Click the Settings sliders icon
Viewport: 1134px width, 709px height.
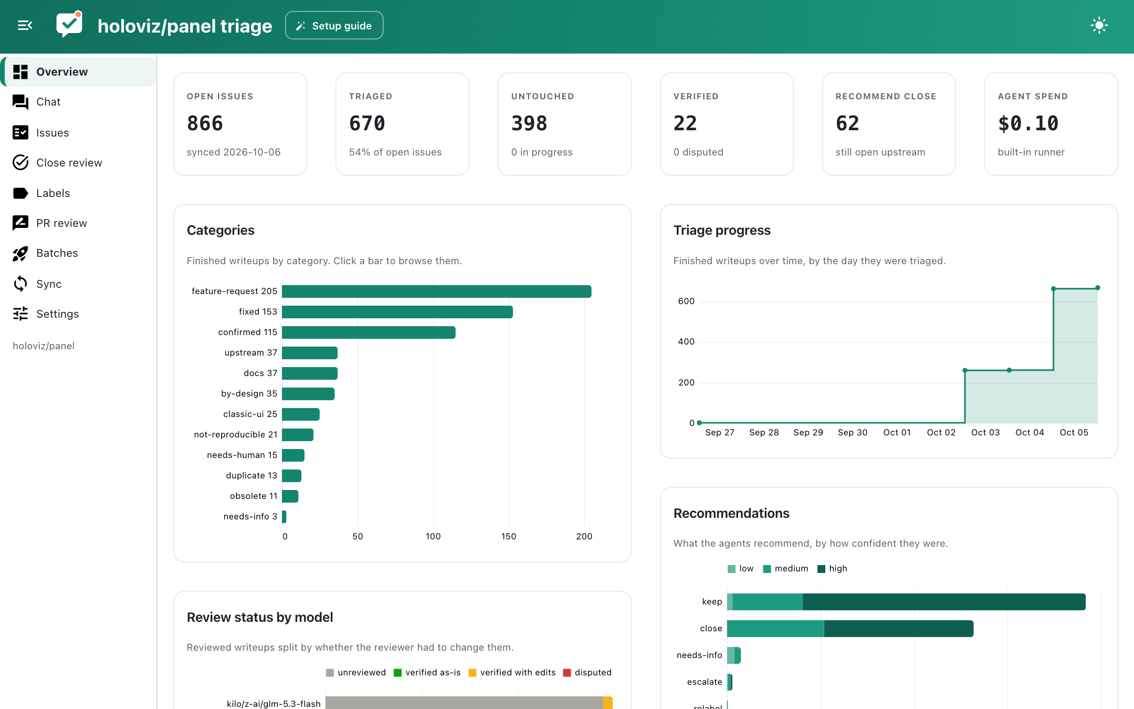pos(20,314)
